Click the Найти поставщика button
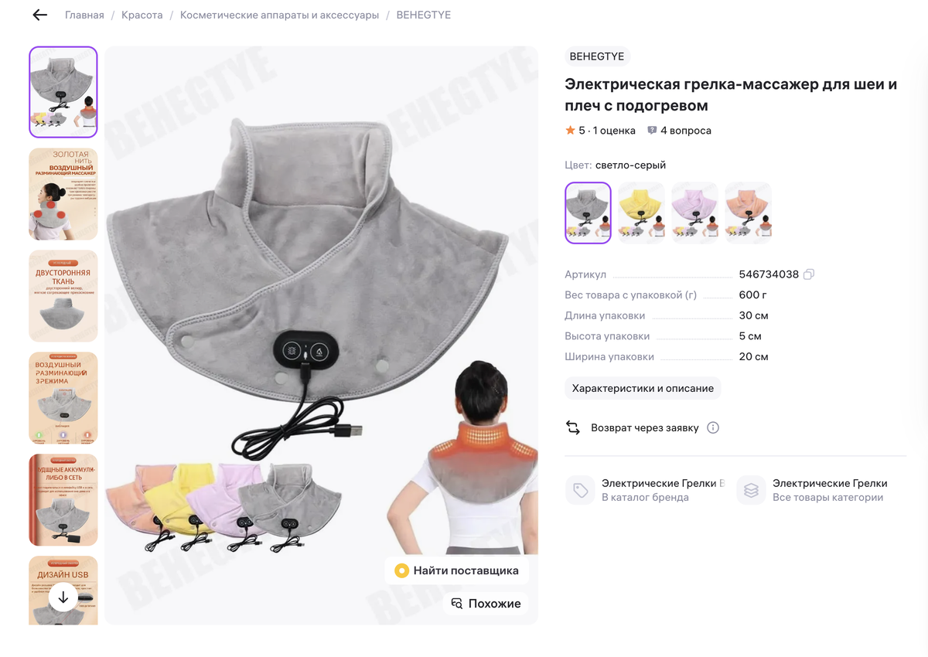Screen dimensions: 928x657 [x=456, y=571]
